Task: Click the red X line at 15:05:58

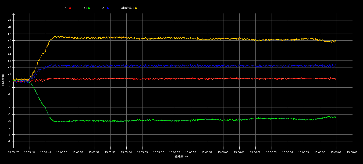Action: pyautogui.click(x=191, y=79)
